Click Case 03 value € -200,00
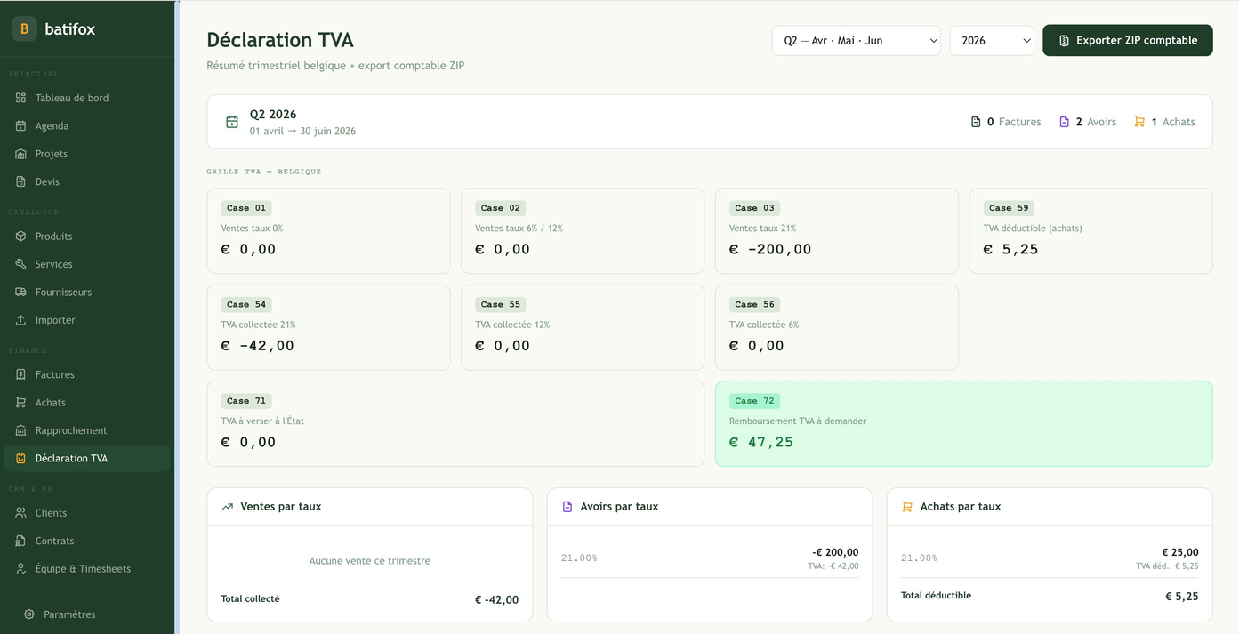The image size is (1239, 634). tap(770, 250)
